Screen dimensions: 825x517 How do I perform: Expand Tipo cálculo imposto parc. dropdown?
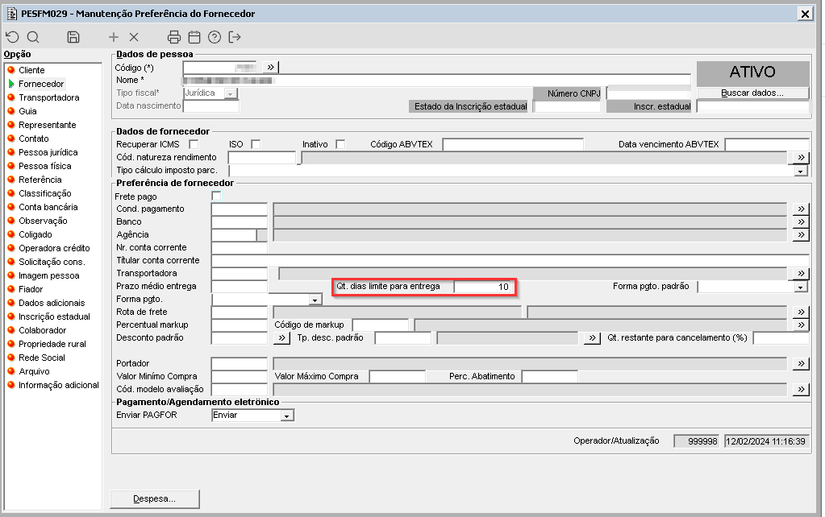[x=800, y=171]
